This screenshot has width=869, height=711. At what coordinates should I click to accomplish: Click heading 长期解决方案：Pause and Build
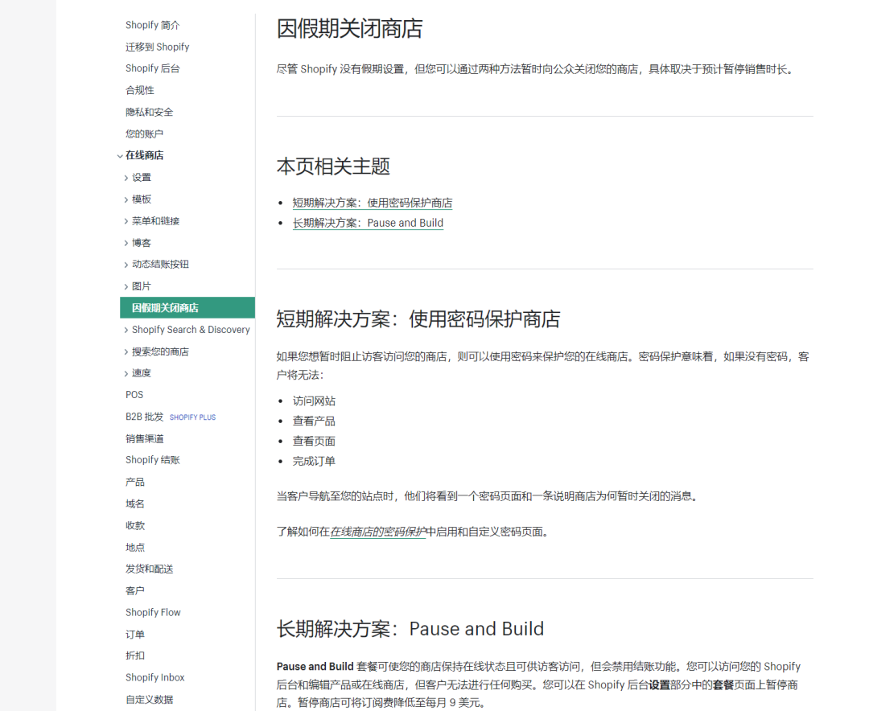(410, 629)
